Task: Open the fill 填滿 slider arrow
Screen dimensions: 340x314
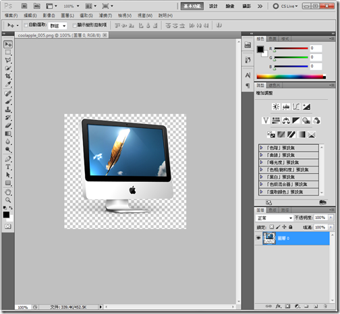Action: [x=331, y=227]
